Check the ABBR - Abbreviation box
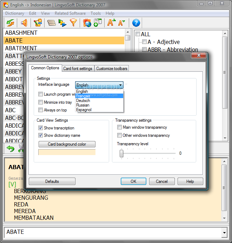Image resolution: width=232 pixels, height=243 pixels. click(x=144, y=49)
